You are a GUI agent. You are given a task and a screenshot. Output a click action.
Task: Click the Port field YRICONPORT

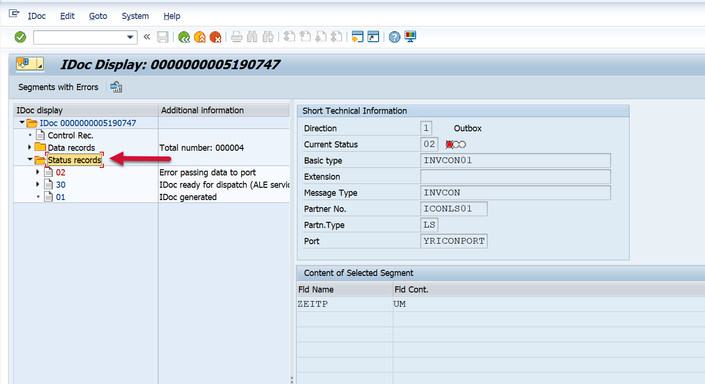454,241
